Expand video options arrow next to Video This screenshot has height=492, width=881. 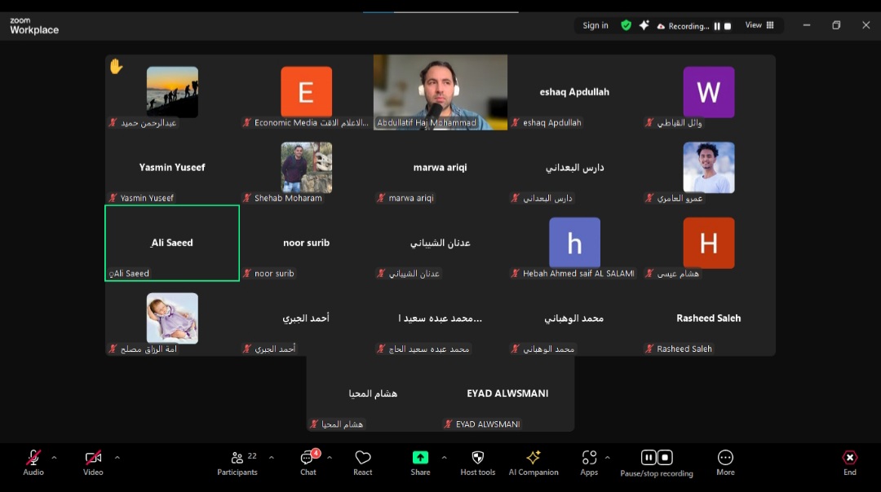click(x=117, y=458)
